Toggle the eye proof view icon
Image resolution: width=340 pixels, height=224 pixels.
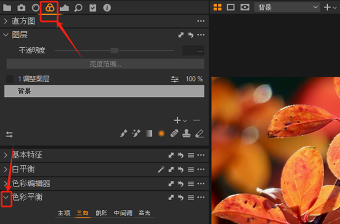pyautogui.click(x=245, y=7)
